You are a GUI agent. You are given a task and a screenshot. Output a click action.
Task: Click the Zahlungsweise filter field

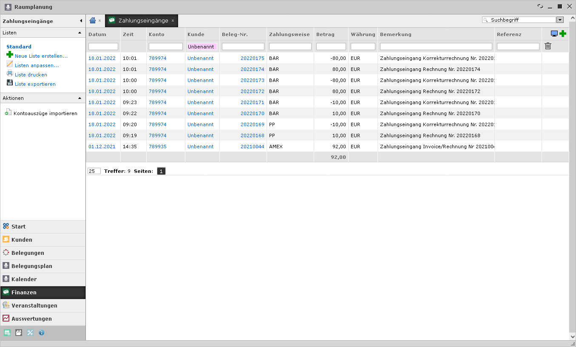(x=290, y=46)
